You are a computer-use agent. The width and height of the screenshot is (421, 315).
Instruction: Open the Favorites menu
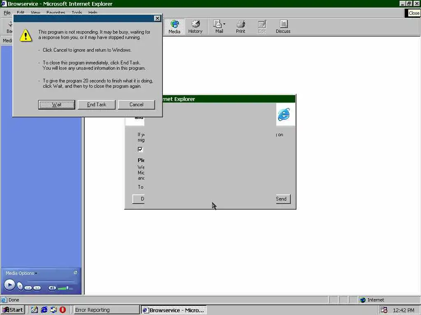[x=56, y=13]
